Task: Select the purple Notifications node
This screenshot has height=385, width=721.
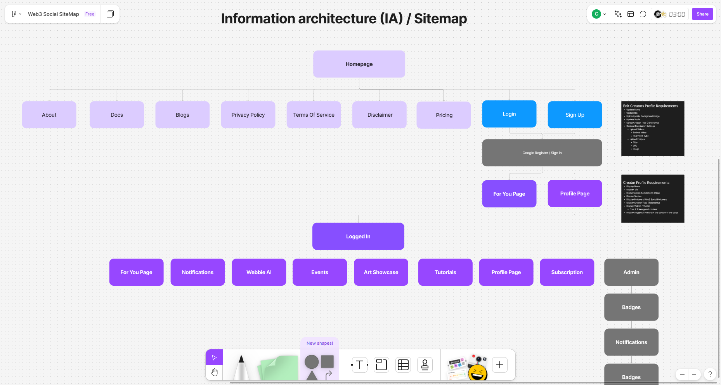Action: (x=198, y=272)
